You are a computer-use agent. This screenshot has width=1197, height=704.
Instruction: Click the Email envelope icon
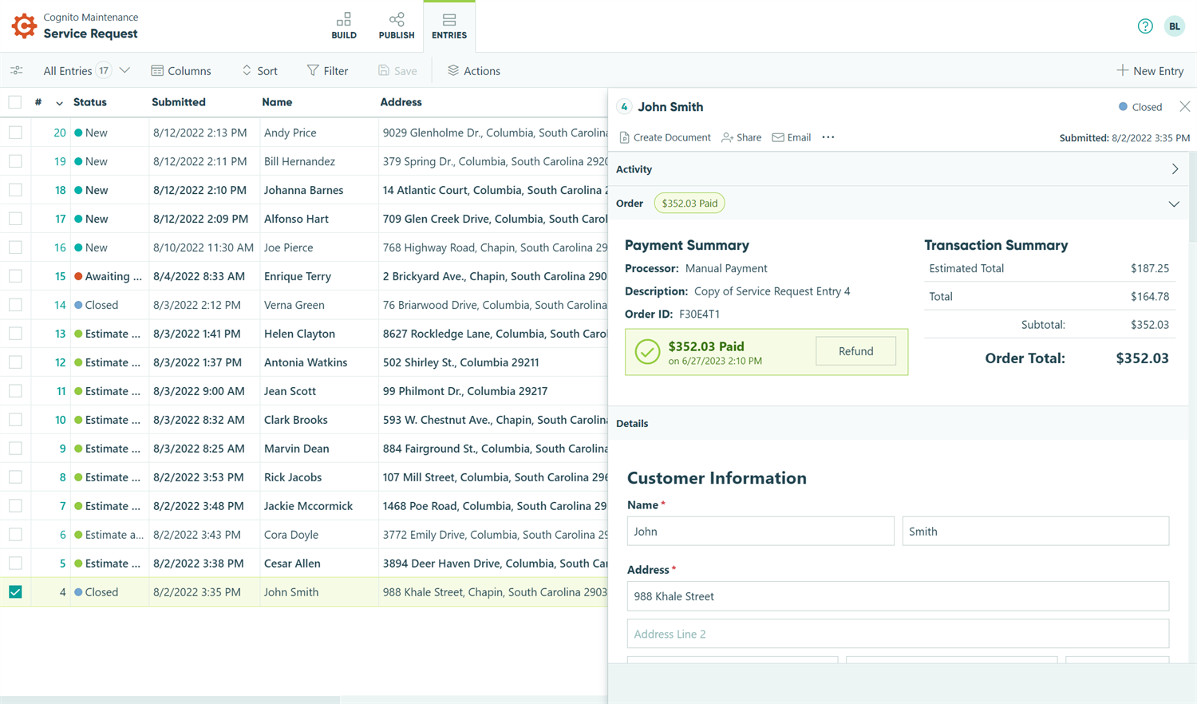(x=777, y=137)
